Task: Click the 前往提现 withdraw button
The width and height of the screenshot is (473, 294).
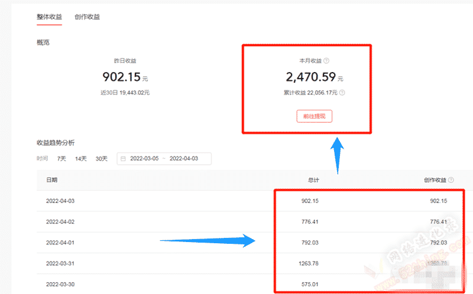Action: click(x=315, y=116)
